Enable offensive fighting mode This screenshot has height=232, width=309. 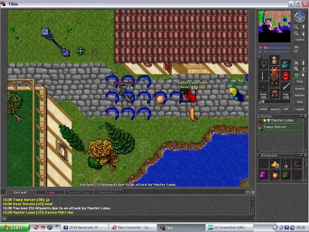[296, 63]
